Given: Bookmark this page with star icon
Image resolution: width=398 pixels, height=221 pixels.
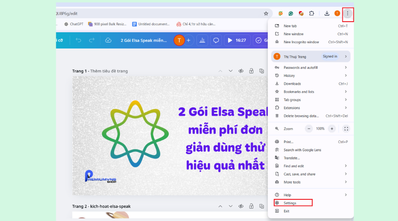Looking at the screenshot, I should [x=266, y=13].
